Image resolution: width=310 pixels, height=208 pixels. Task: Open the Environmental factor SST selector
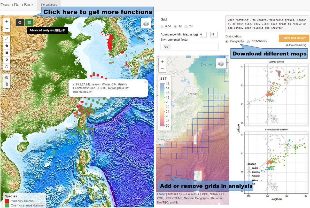tap(189, 47)
